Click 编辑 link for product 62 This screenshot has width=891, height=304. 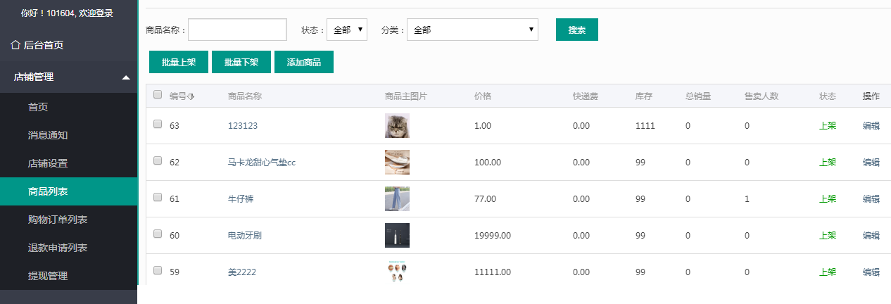click(x=871, y=163)
